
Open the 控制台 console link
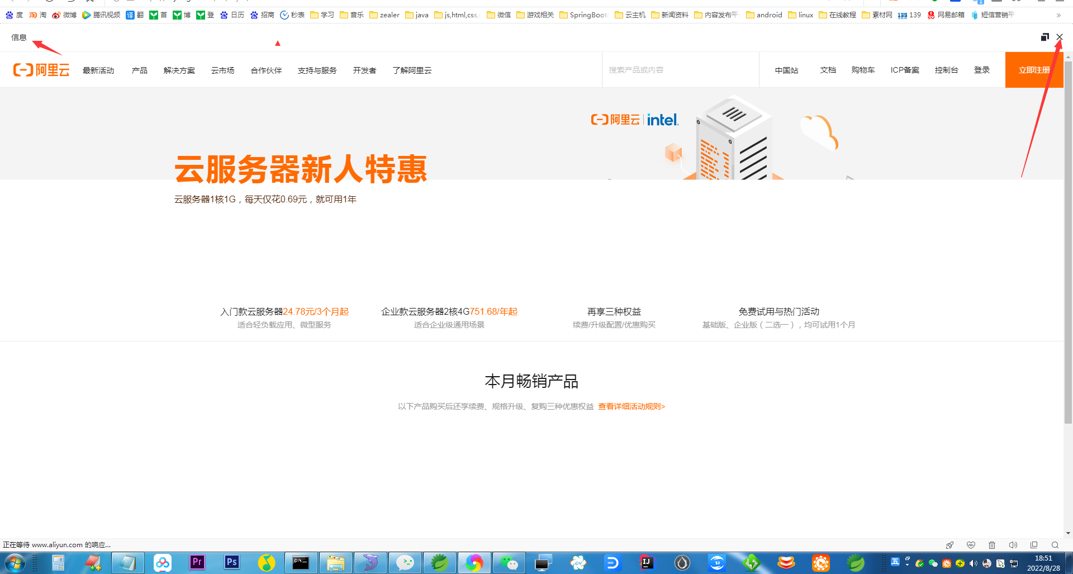coord(947,70)
